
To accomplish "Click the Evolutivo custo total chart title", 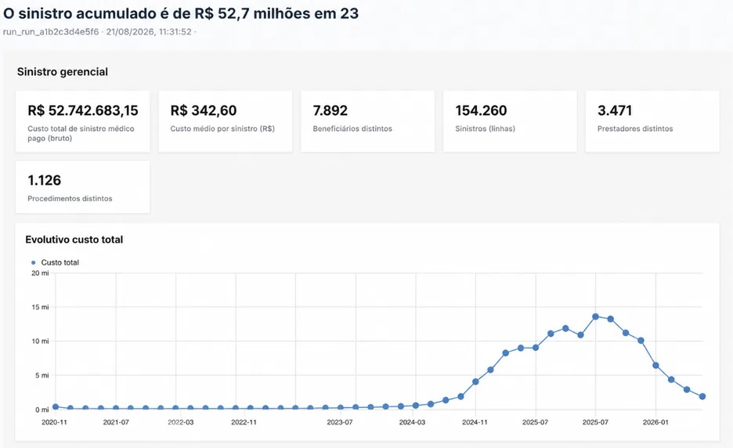I will click(x=74, y=240).
